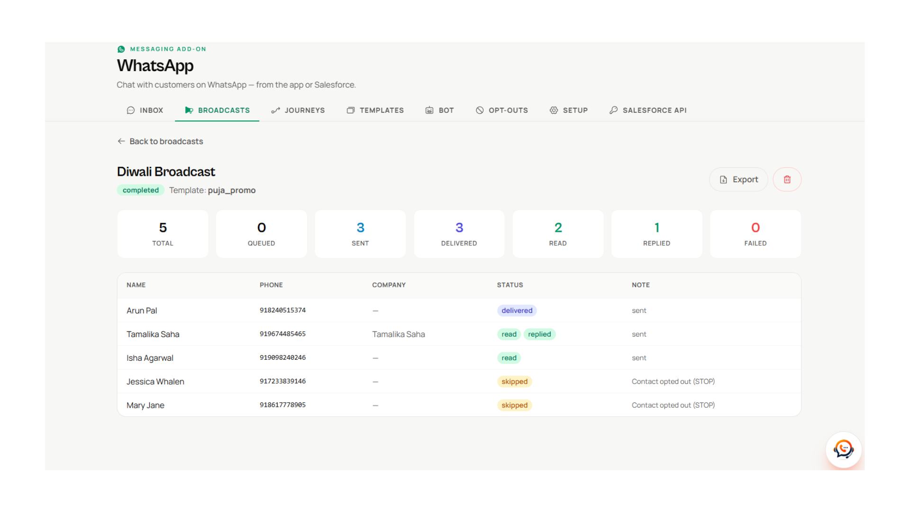This screenshot has height=512, width=910.
Task: Select the Mary Jane contact name
Action: click(x=146, y=405)
